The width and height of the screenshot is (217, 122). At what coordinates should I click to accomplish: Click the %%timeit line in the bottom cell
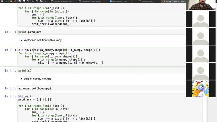(25, 96)
